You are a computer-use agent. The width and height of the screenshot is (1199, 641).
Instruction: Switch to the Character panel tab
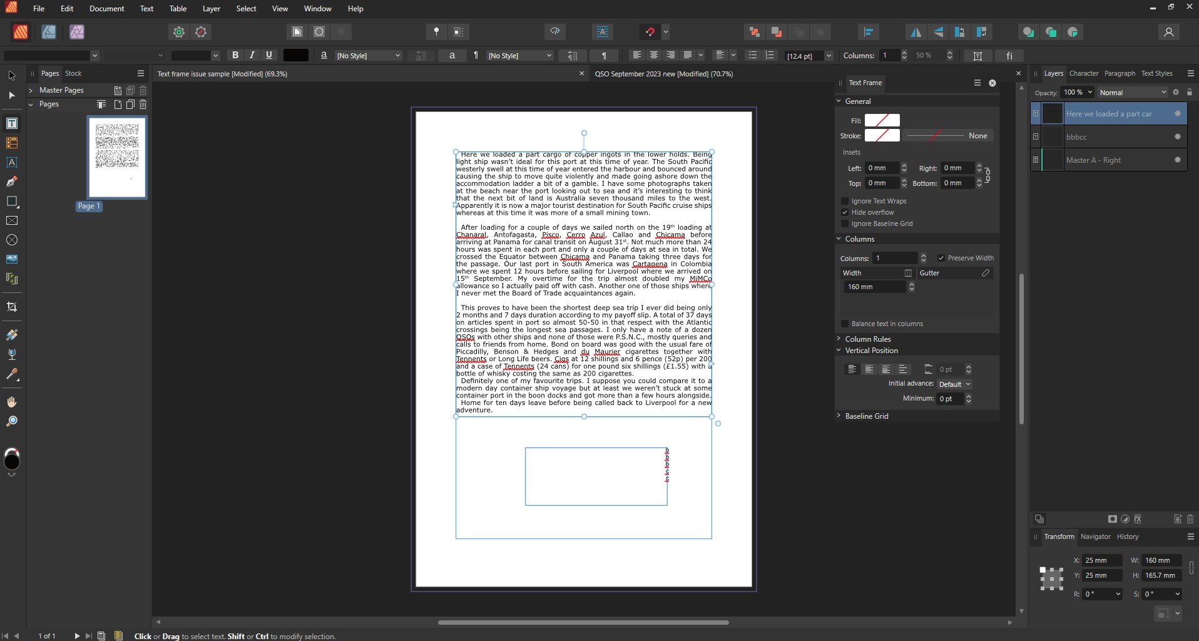click(x=1084, y=73)
